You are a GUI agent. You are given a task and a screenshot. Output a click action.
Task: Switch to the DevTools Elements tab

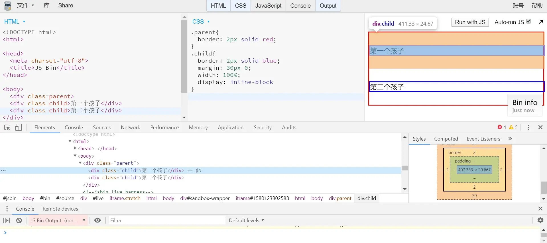click(45, 127)
